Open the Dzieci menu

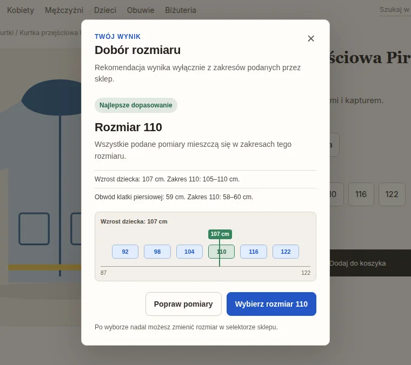tap(105, 10)
